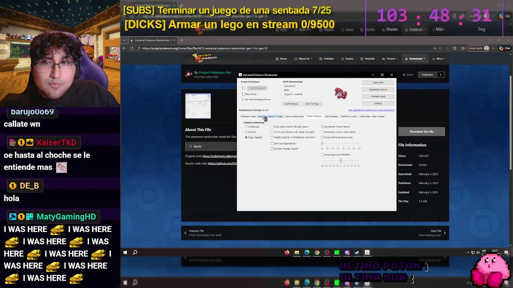Open the Moves & Movesets tab
This screenshot has width=513, height=288.
(294, 116)
